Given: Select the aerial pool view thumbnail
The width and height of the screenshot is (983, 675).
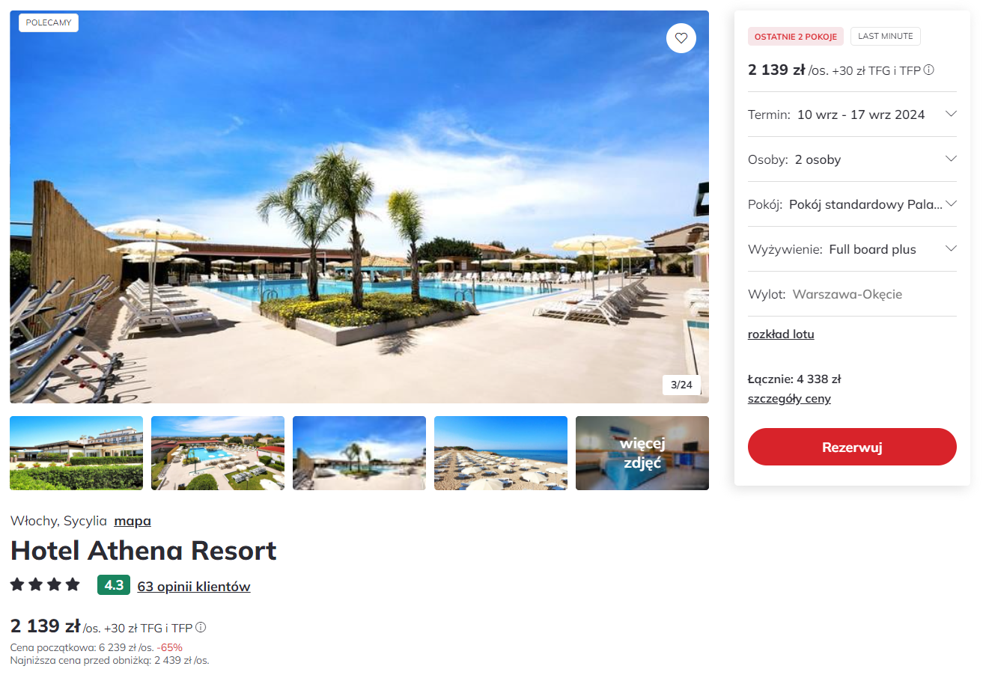Looking at the screenshot, I should 218,453.
